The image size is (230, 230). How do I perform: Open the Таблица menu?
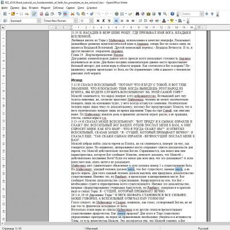click(x=58, y=8)
